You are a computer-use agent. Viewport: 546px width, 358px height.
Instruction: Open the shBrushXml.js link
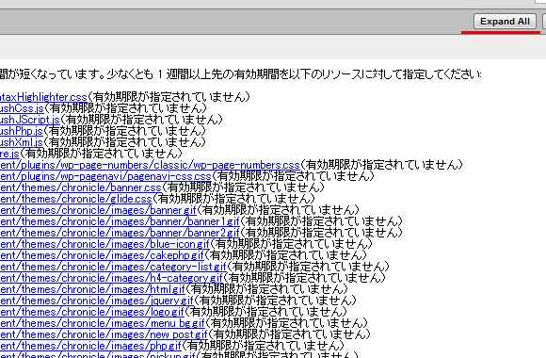[x=22, y=142]
